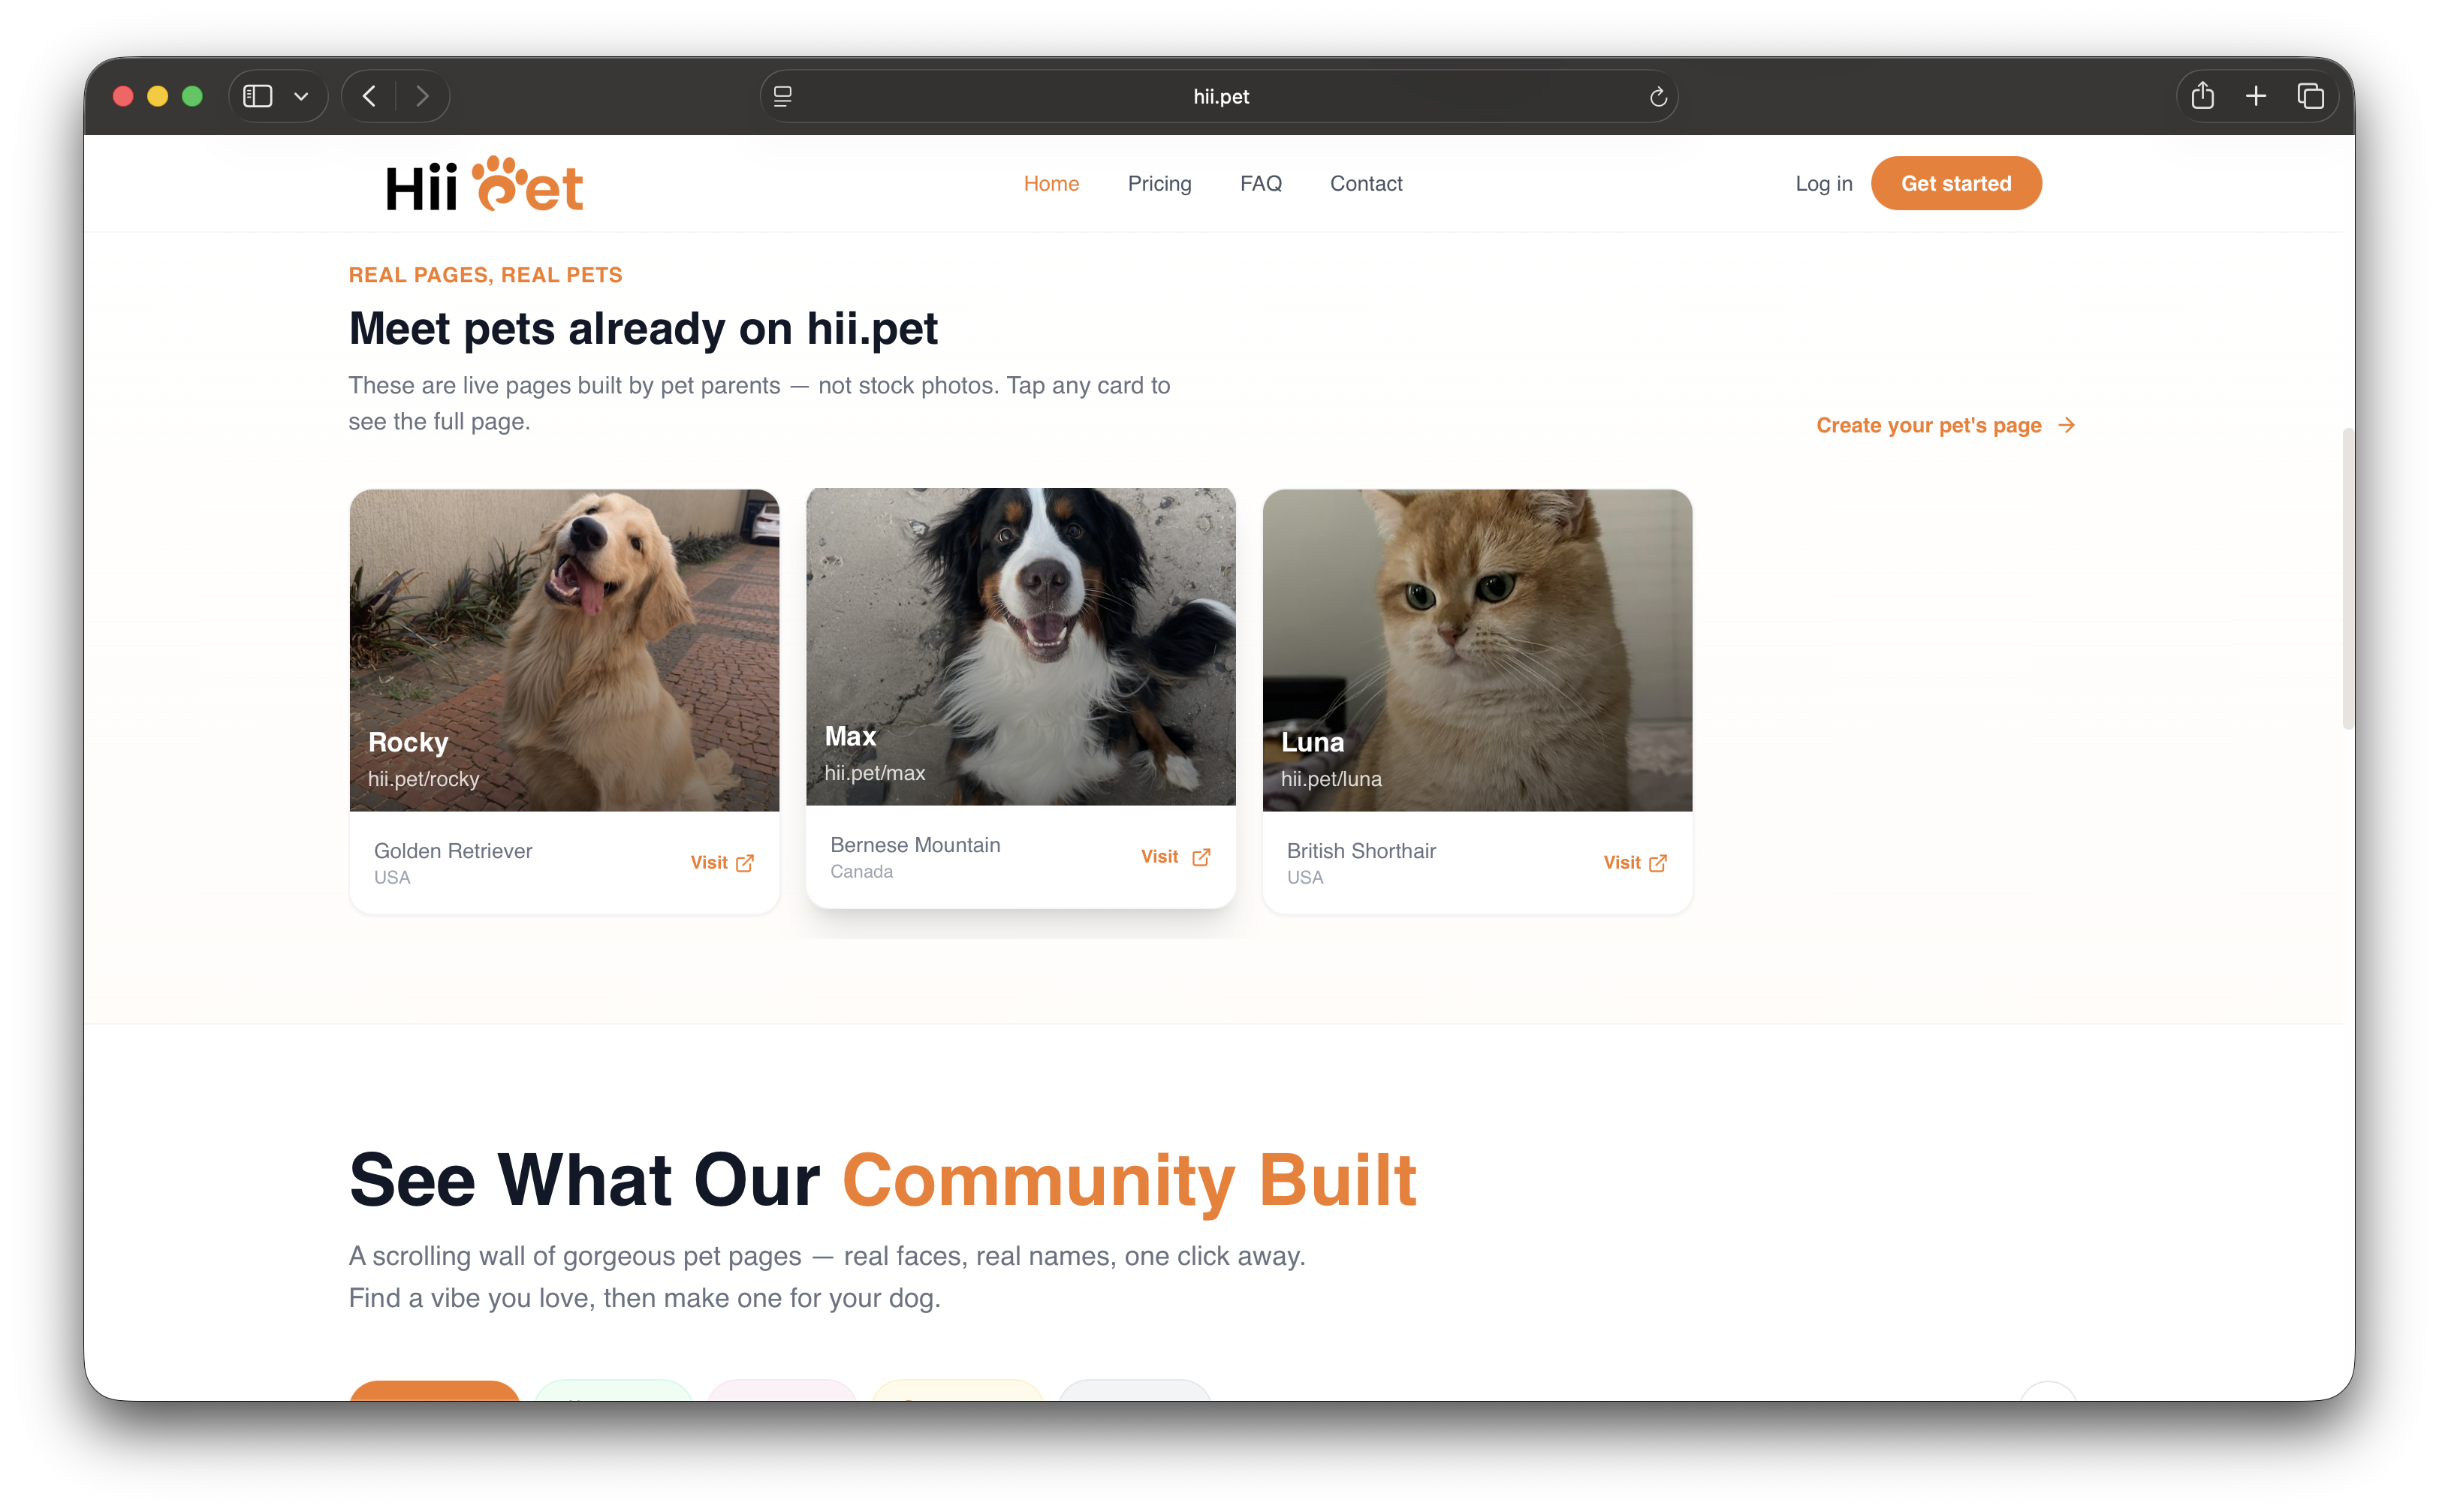Click the hii.pet/rocky URL text

pyautogui.click(x=423, y=779)
